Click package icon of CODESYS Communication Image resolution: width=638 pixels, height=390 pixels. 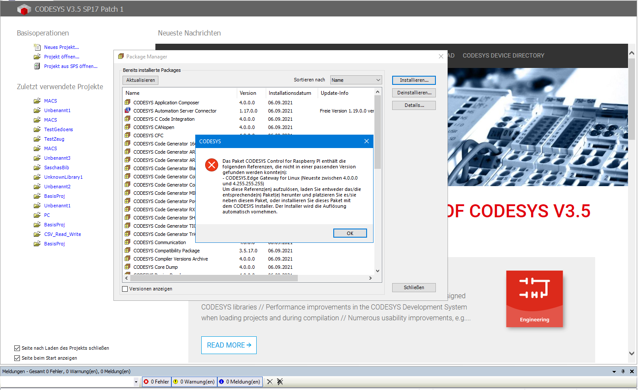(128, 242)
